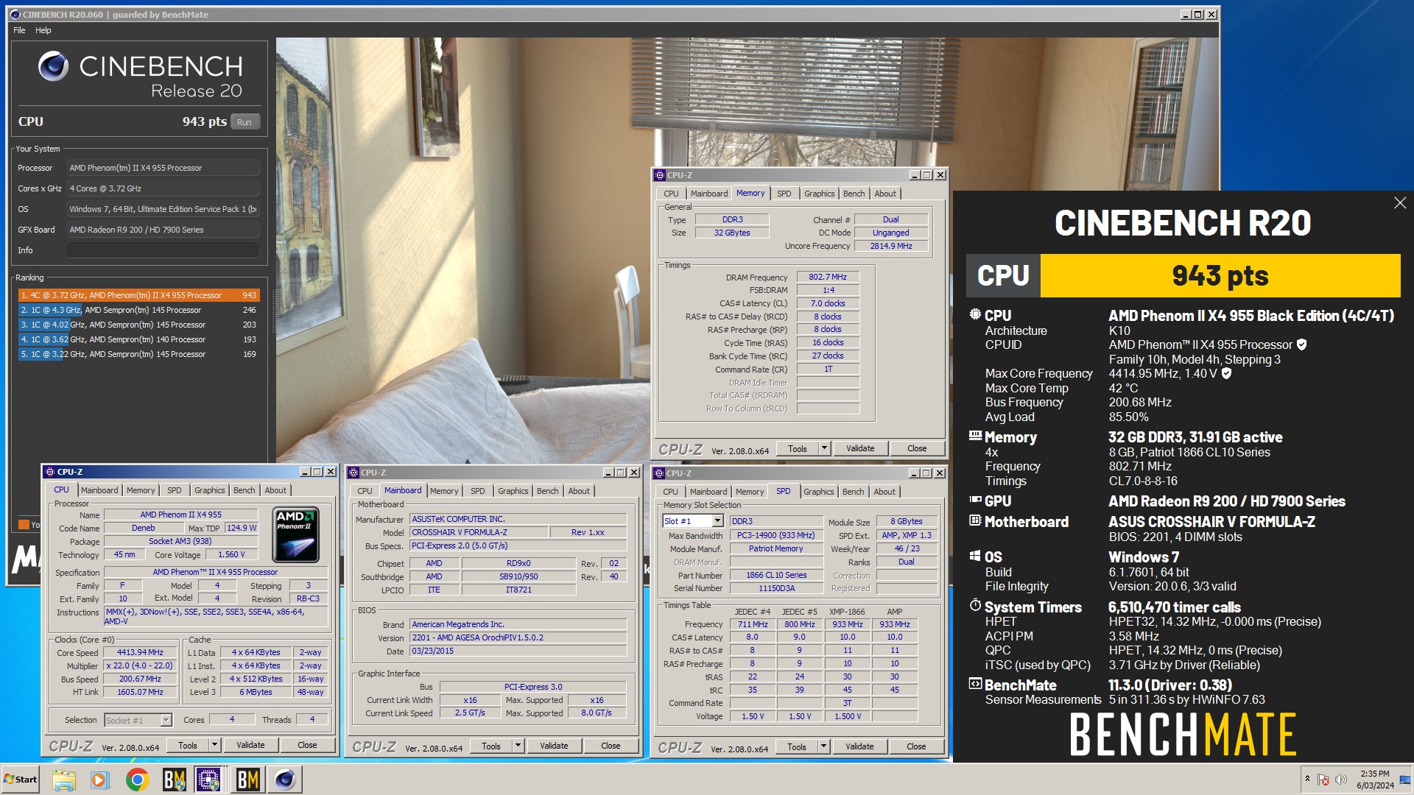Viewport: 1414px width, 795px height.
Task: Click the CPU-Z icon in Memory window title bar
Action: pyautogui.click(x=660, y=175)
